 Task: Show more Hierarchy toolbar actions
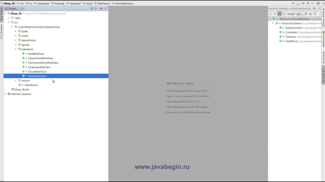pos(320,14)
